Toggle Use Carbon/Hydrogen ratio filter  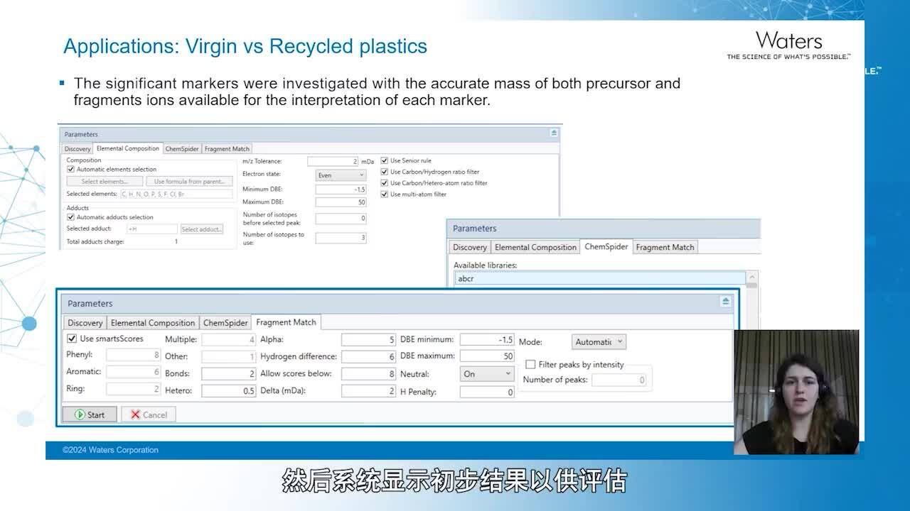click(385, 172)
